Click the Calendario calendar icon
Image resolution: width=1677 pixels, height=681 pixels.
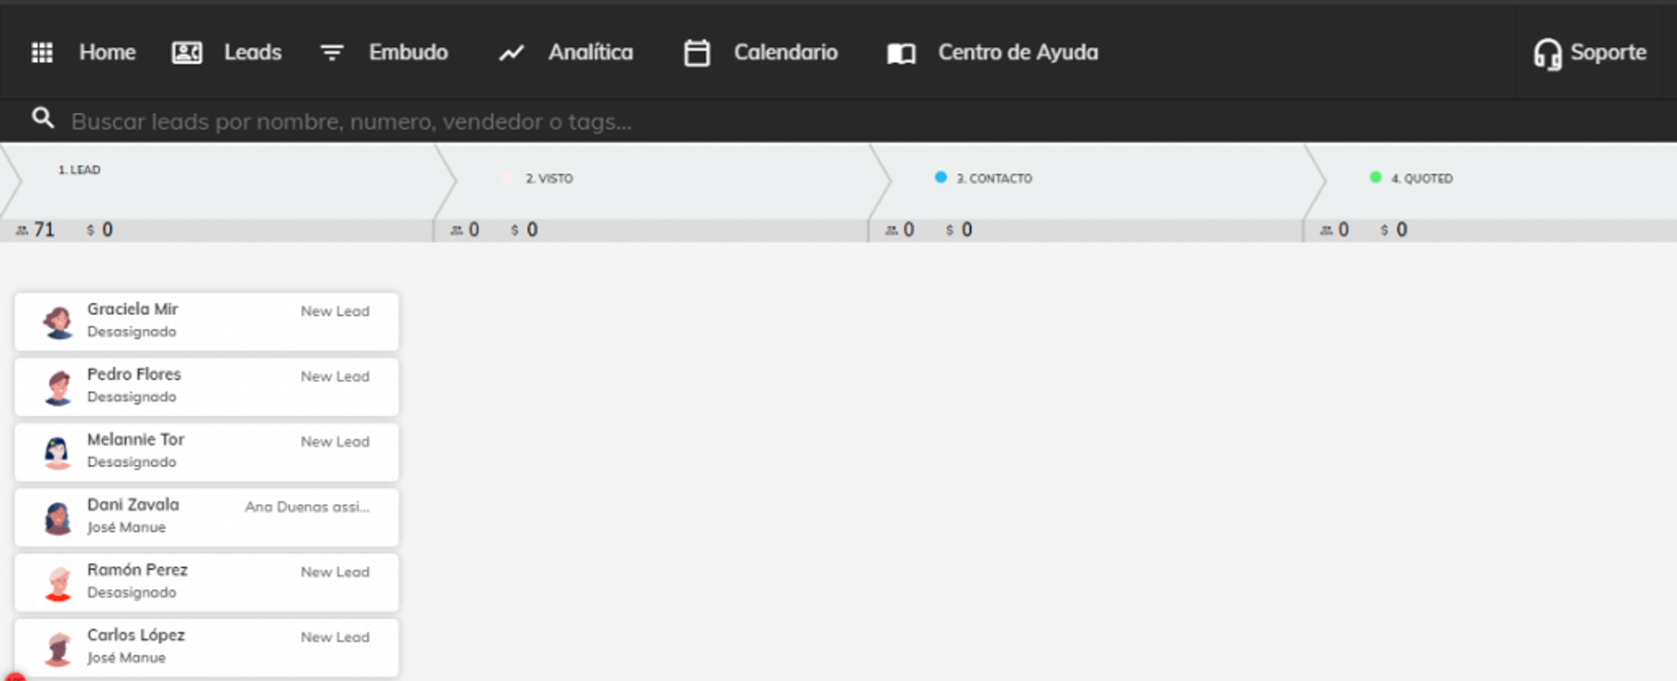click(x=697, y=53)
